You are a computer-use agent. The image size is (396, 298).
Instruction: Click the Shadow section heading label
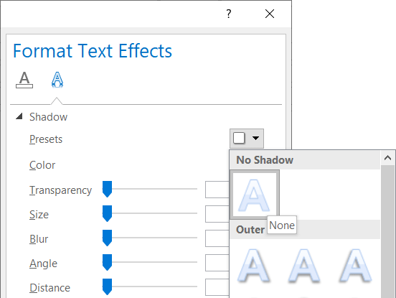(48, 117)
